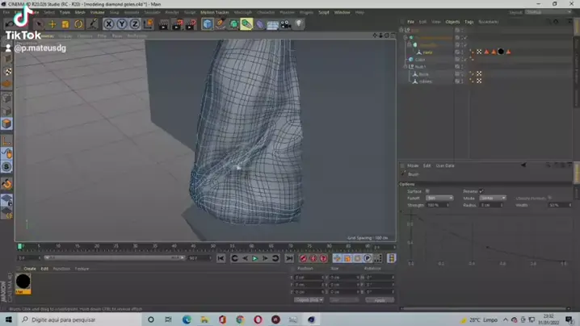Click the Apply button in Coordinates panel

(379, 300)
